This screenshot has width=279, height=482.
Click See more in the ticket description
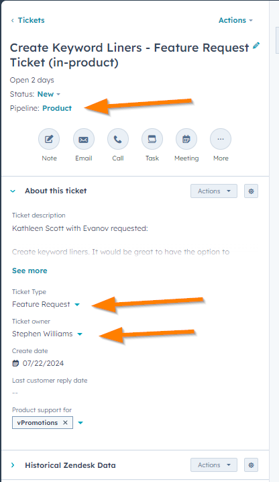coord(30,271)
